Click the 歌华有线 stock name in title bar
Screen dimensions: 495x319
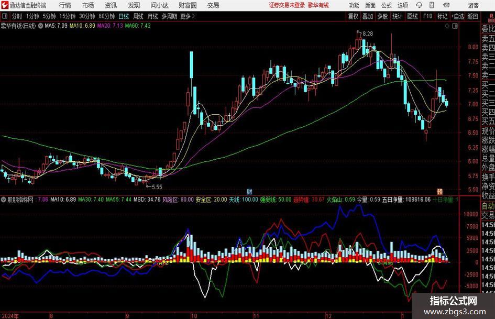coord(318,5)
